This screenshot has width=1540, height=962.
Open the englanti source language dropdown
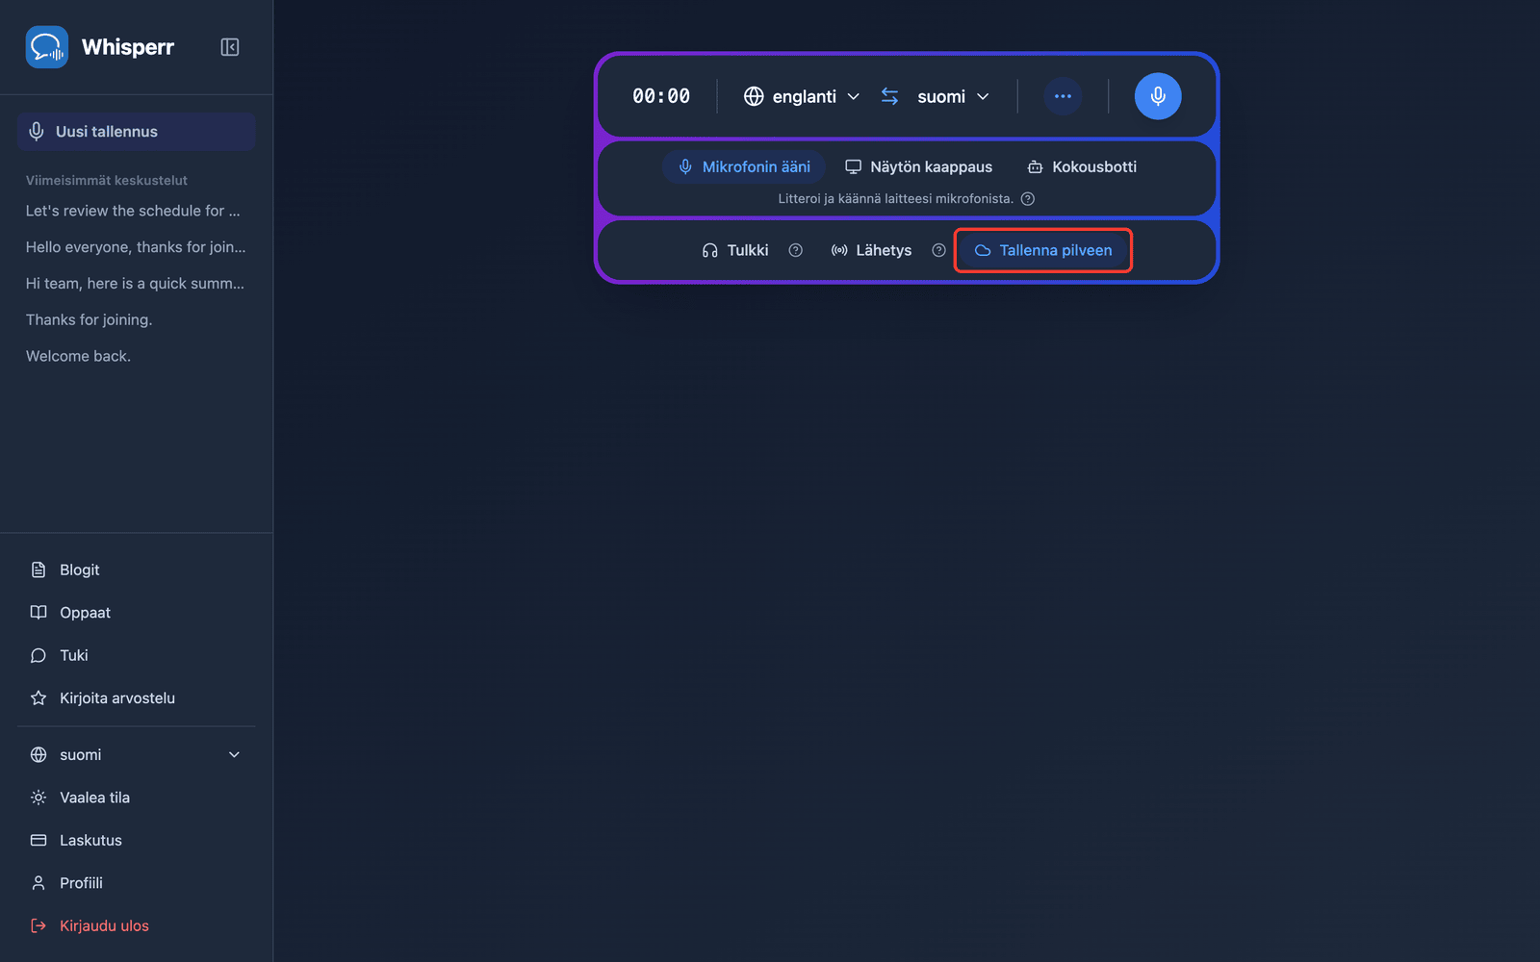pos(802,96)
